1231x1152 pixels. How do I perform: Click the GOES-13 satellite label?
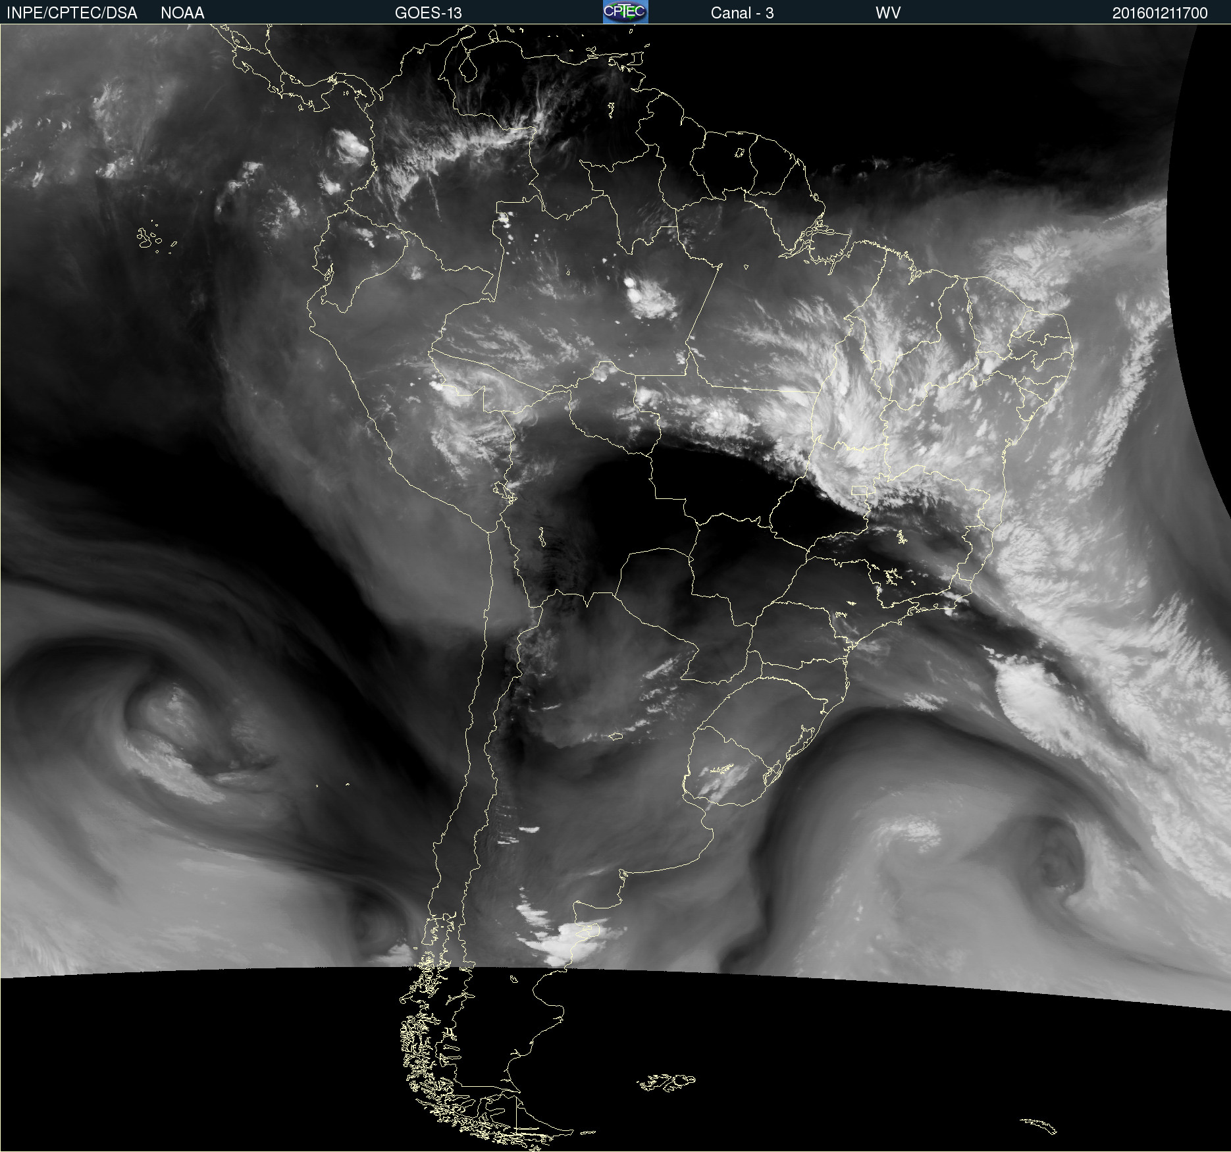[429, 13]
